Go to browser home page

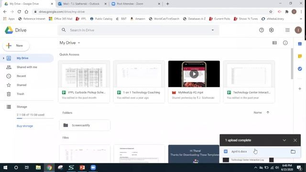click(26, 11)
